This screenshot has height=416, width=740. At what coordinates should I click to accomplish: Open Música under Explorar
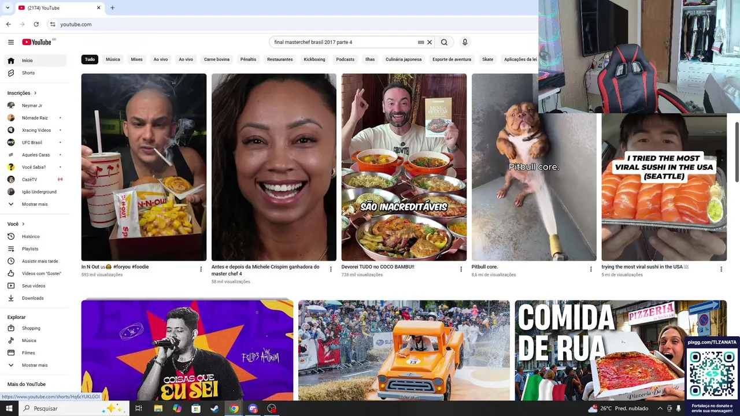(36, 341)
